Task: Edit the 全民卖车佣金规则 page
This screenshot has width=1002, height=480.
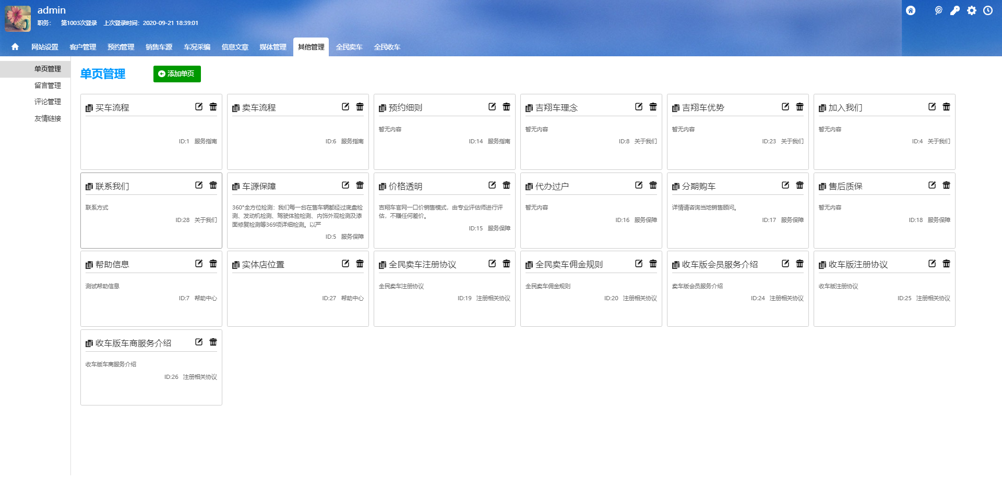Action: pos(639,264)
